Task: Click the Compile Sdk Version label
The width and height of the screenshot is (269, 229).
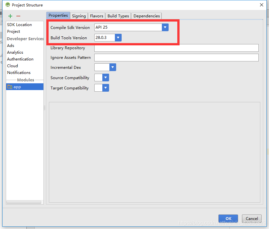Action: [70, 27]
